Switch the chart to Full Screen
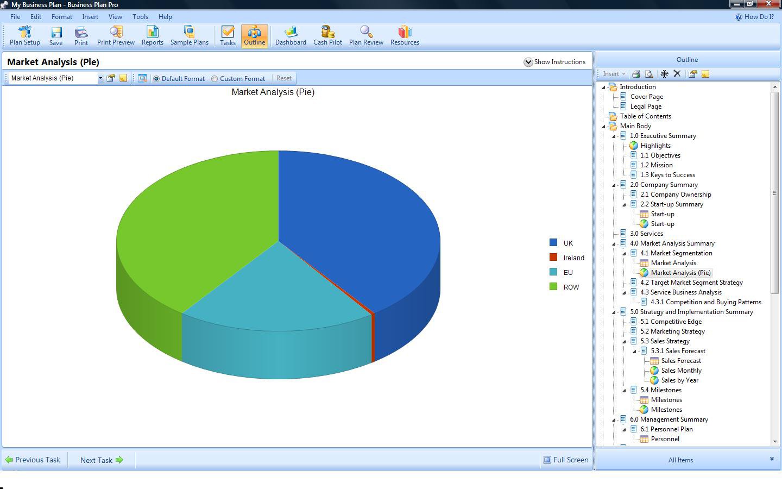782x489 pixels. click(x=566, y=460)
